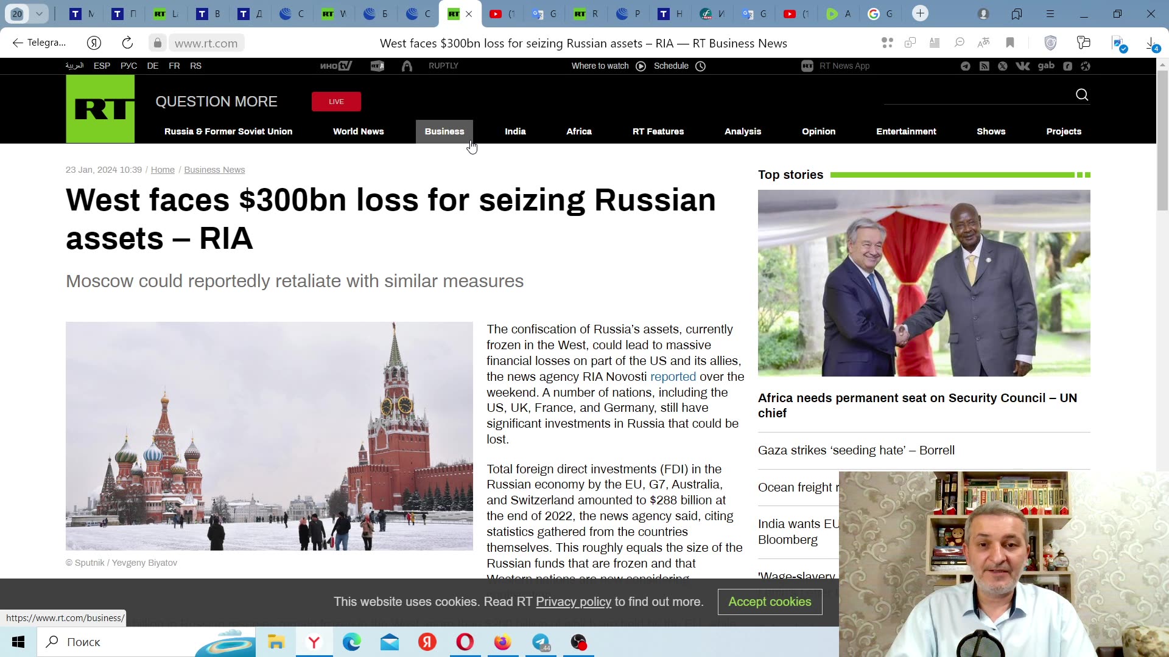Open the downloads icon showing 4

point(1151,44)
